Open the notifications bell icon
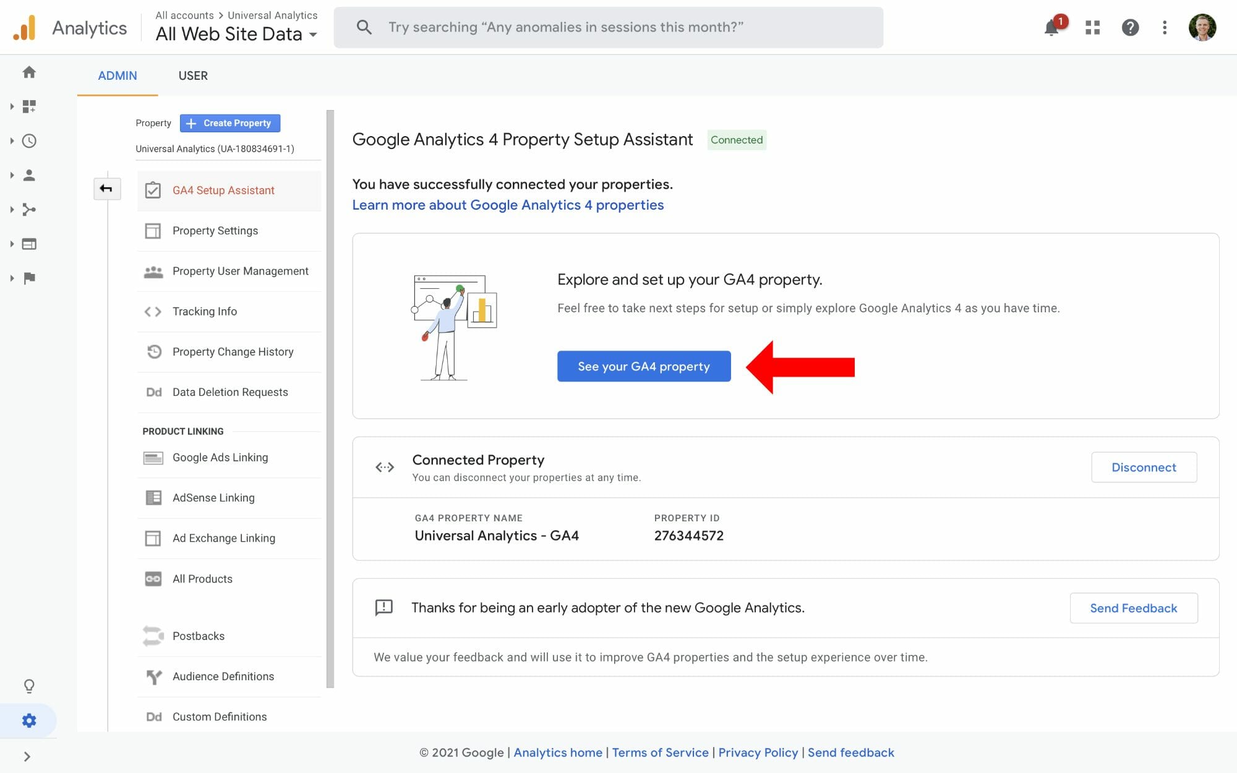Screen dimensions: 1237x773 pos(1051,27)
